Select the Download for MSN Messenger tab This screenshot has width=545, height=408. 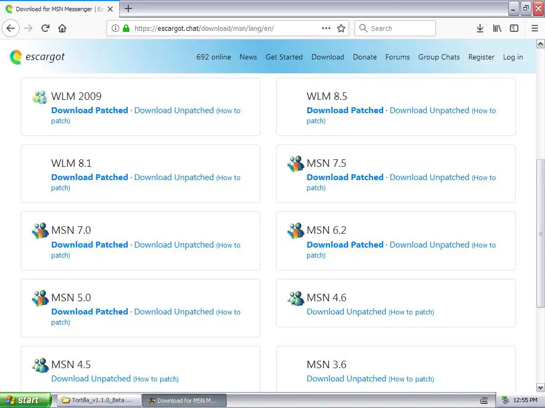tap(60, 9)
